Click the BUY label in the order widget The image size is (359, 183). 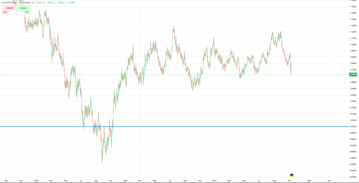(x=27, y=12)
